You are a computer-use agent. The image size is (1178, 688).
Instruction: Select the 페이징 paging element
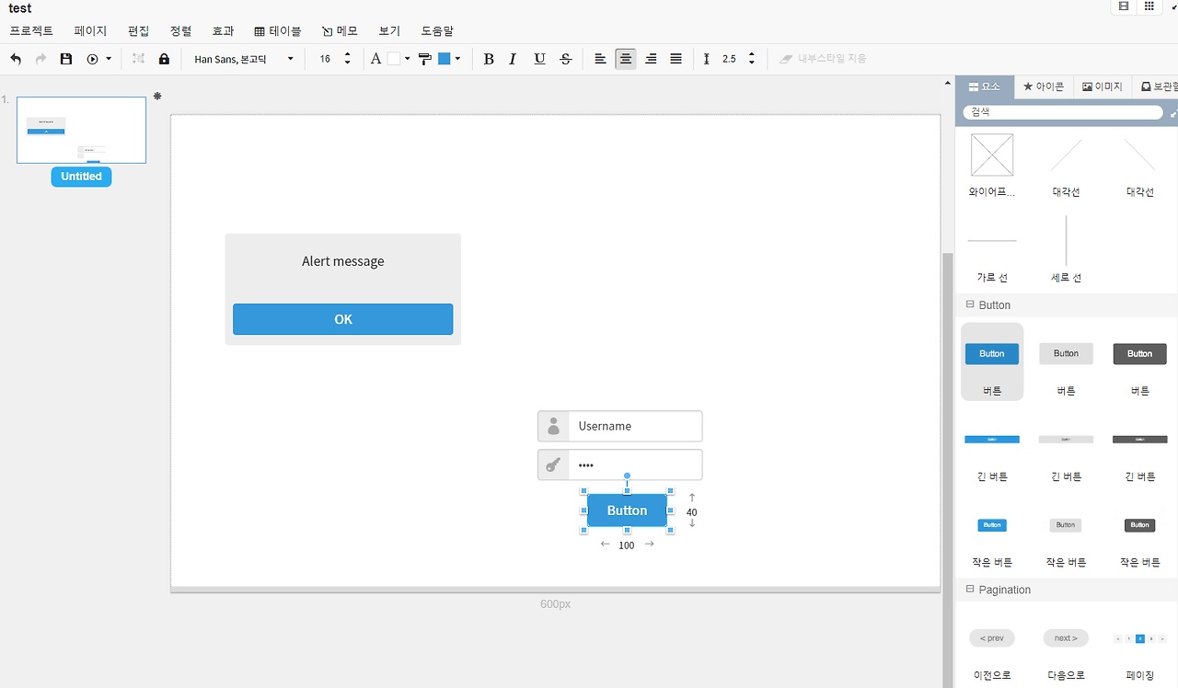click(1139, 648)
